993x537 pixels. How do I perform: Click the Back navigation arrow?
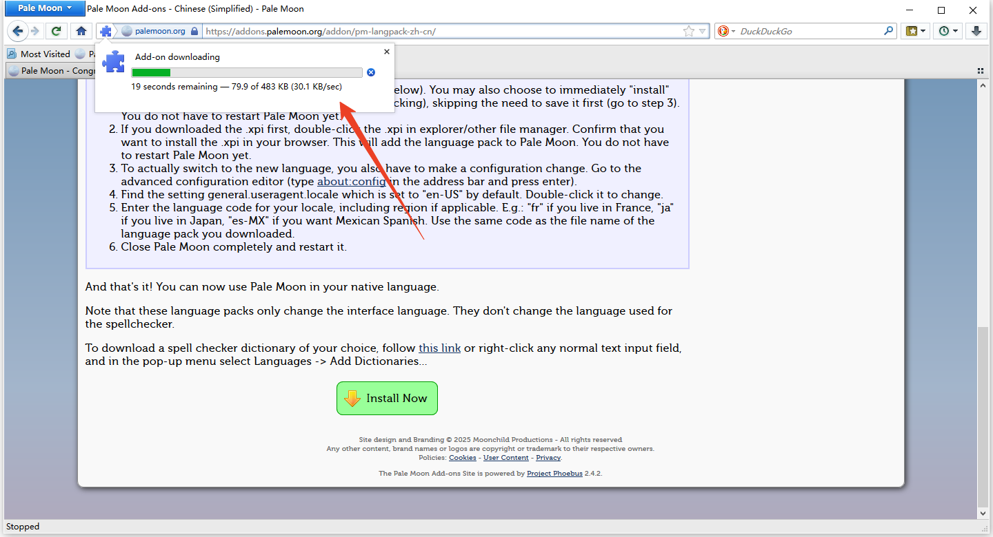(18, 31)
